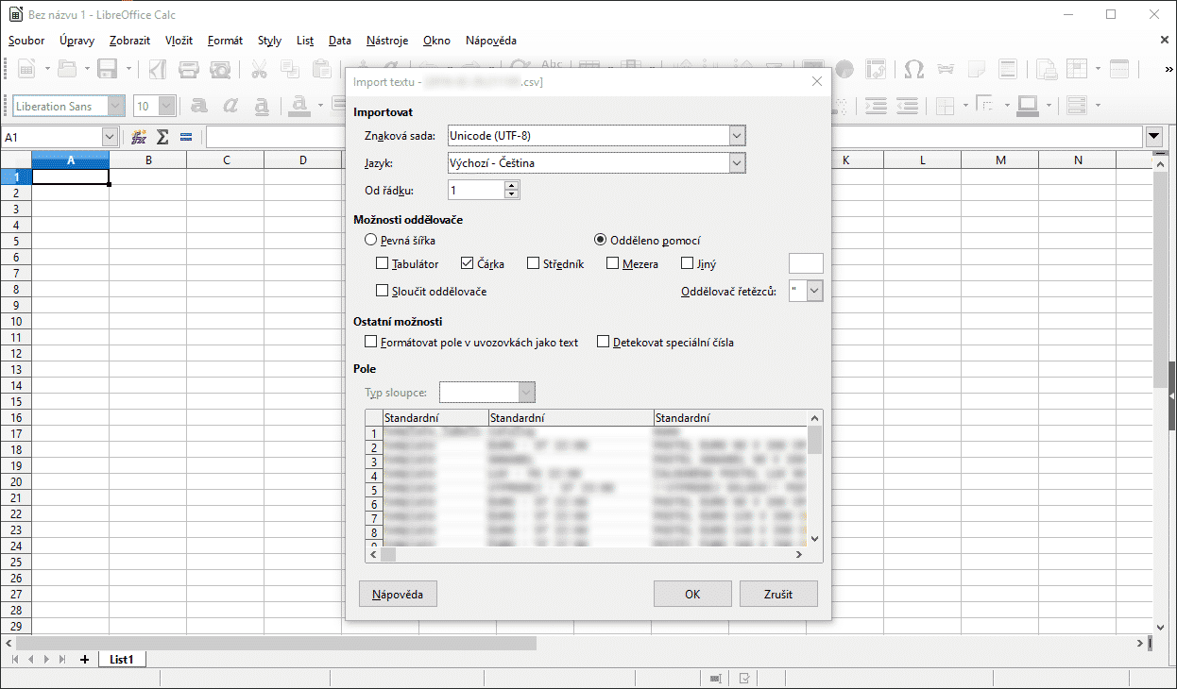Expand the Jazyk language dropdown
The height and width of the screenshot is (689, 1177).
[737, 163]
